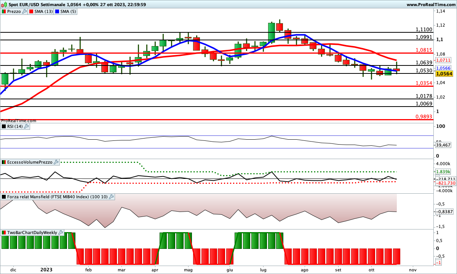Click the Forza relat Mansfield black square icon
457x274 pixels.
(4, 197)
